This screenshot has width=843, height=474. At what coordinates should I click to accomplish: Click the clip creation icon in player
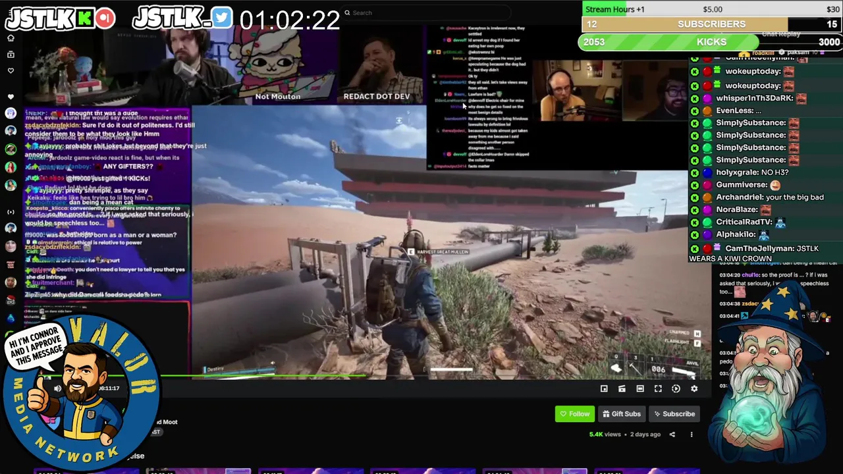coord(622,388)
